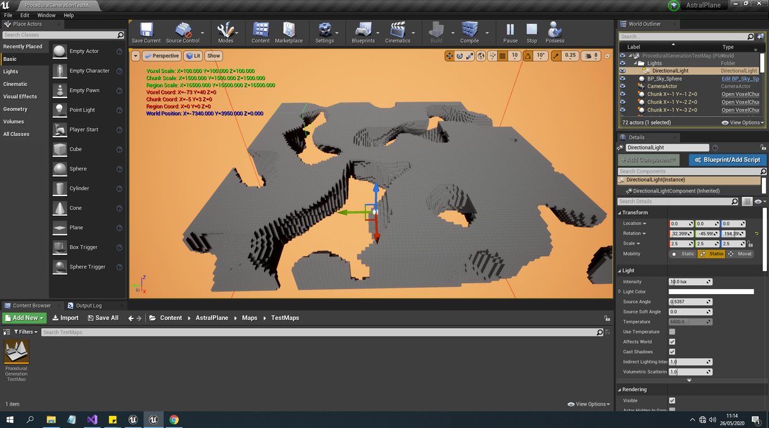Screen dimensions: 769x428
Task: Toggle visibility eye for CameraActor row
Action: tap(623, 86)
